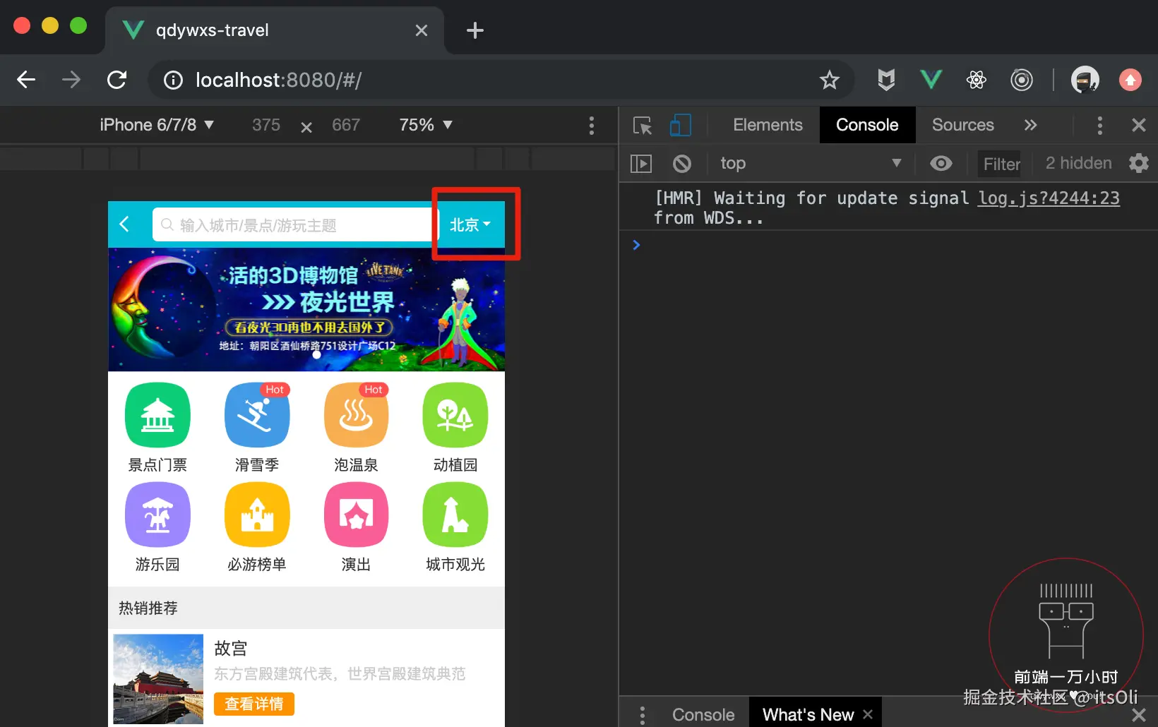Image resolution: width=1158 pixels, height=727 pixels.
Task: Close the DevTools panel
Action: tap(1138, 126)
